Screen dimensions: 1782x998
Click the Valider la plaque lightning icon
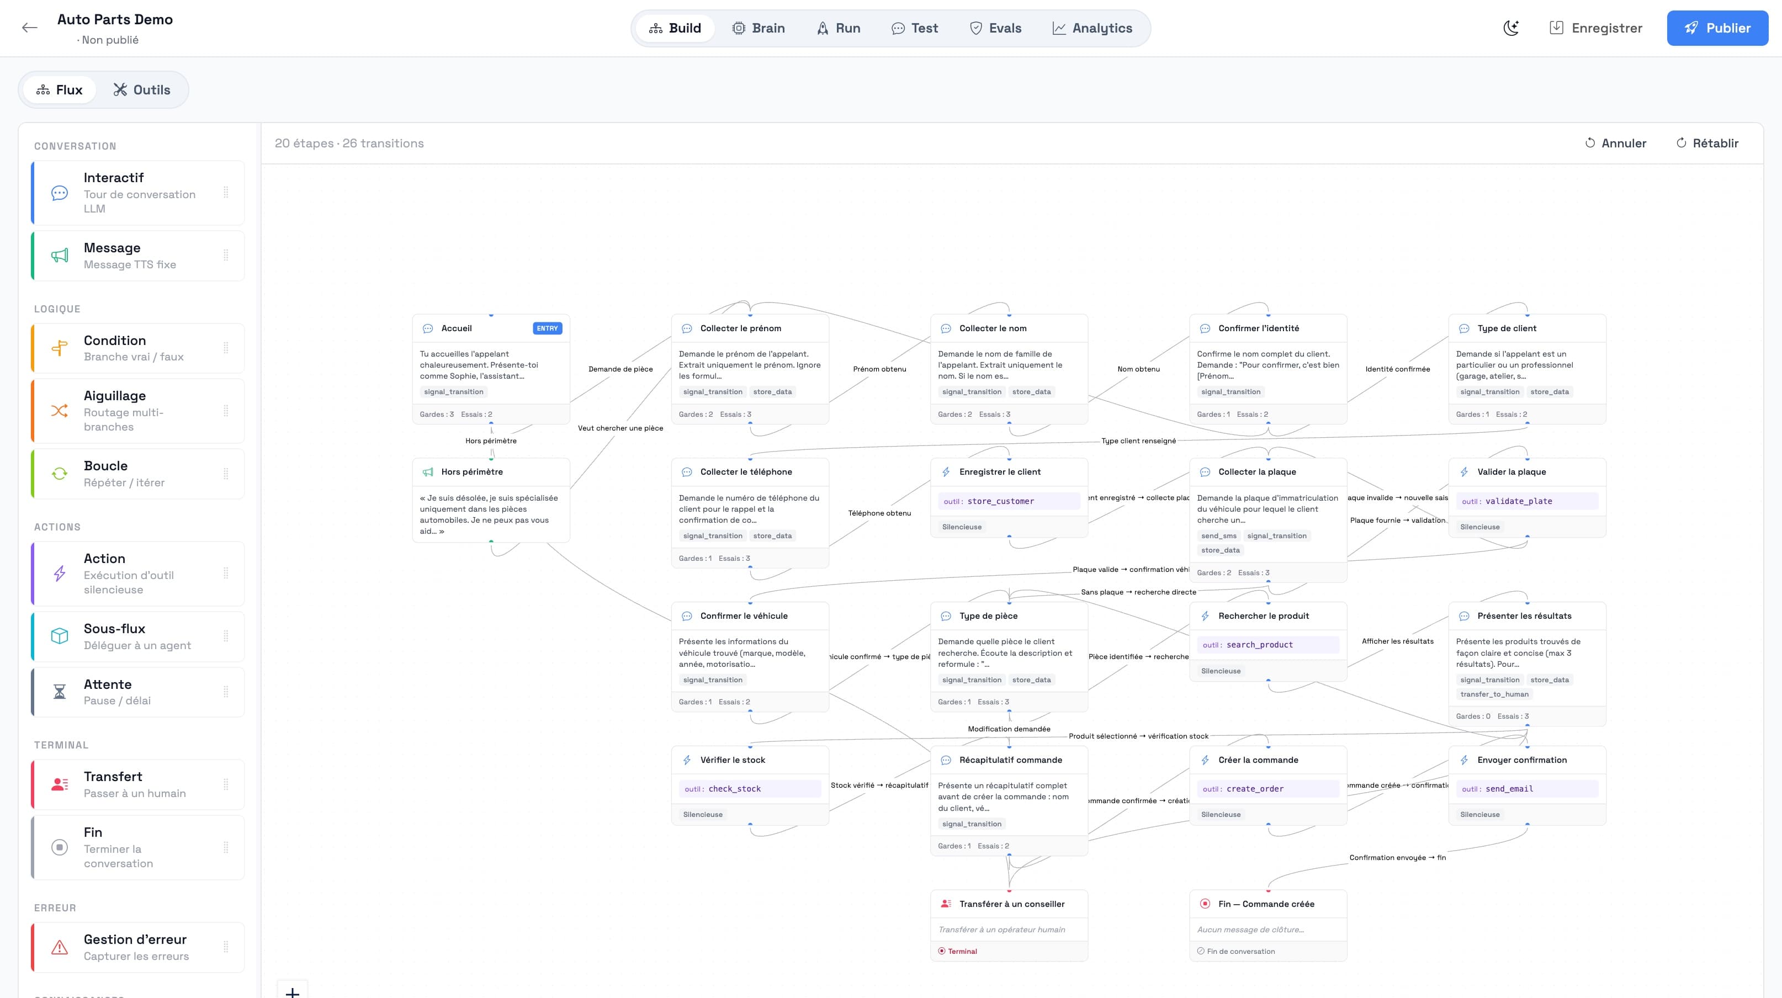click(1464, 472)
